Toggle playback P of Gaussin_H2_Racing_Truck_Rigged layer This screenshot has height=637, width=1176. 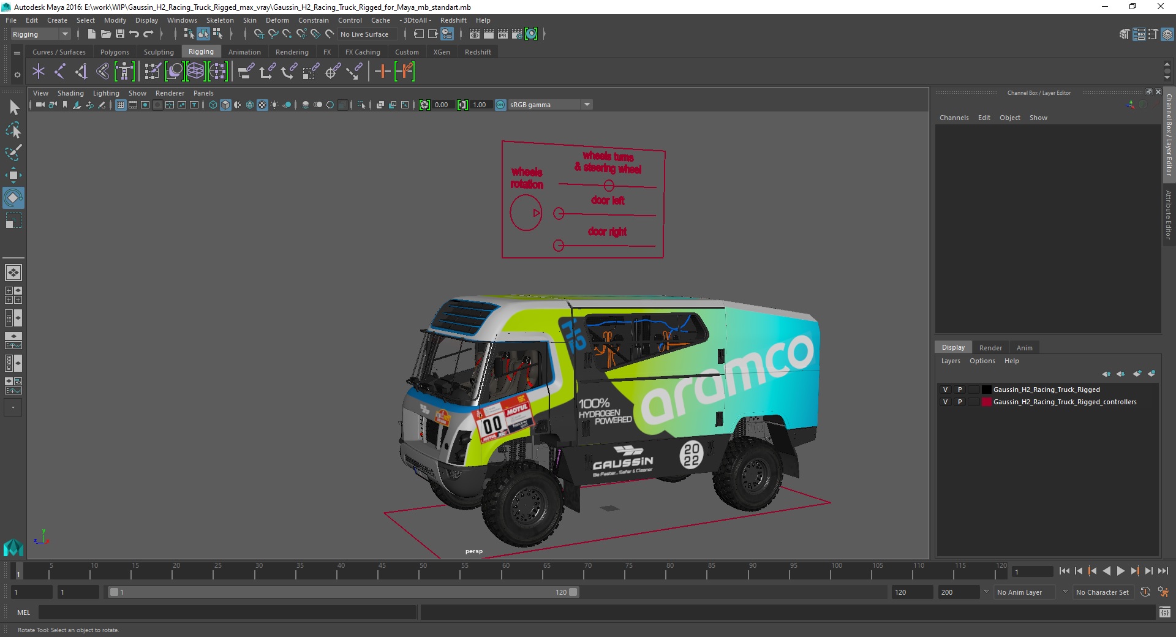click(x=960, y=390)
